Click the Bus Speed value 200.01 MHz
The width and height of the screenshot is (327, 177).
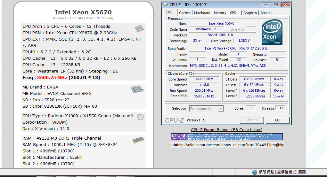[204, 90]
